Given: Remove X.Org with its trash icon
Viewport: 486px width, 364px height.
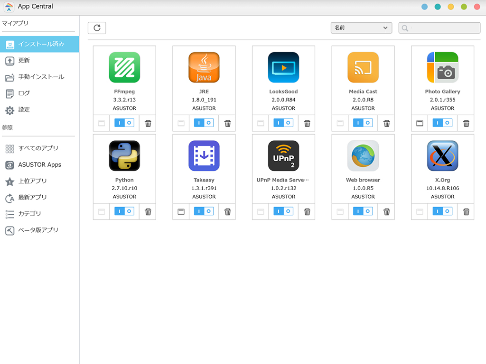Looking at the screenshot, I should point(466,212).
